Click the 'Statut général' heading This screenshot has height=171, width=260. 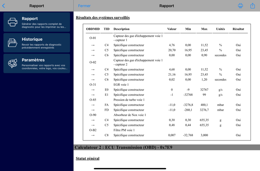(87, 158)
